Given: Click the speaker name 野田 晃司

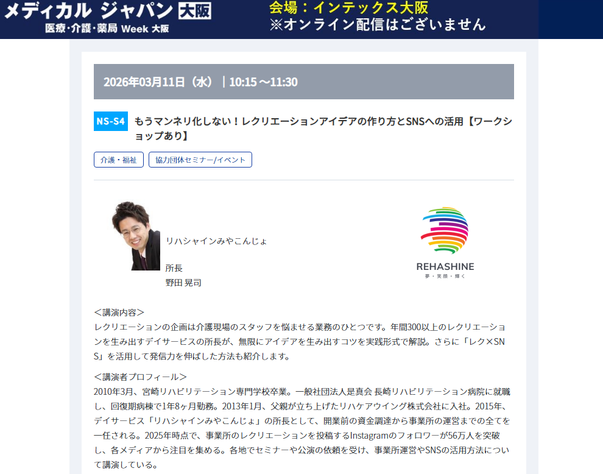Looking at the screenshot, I should (x=183, y=283).
